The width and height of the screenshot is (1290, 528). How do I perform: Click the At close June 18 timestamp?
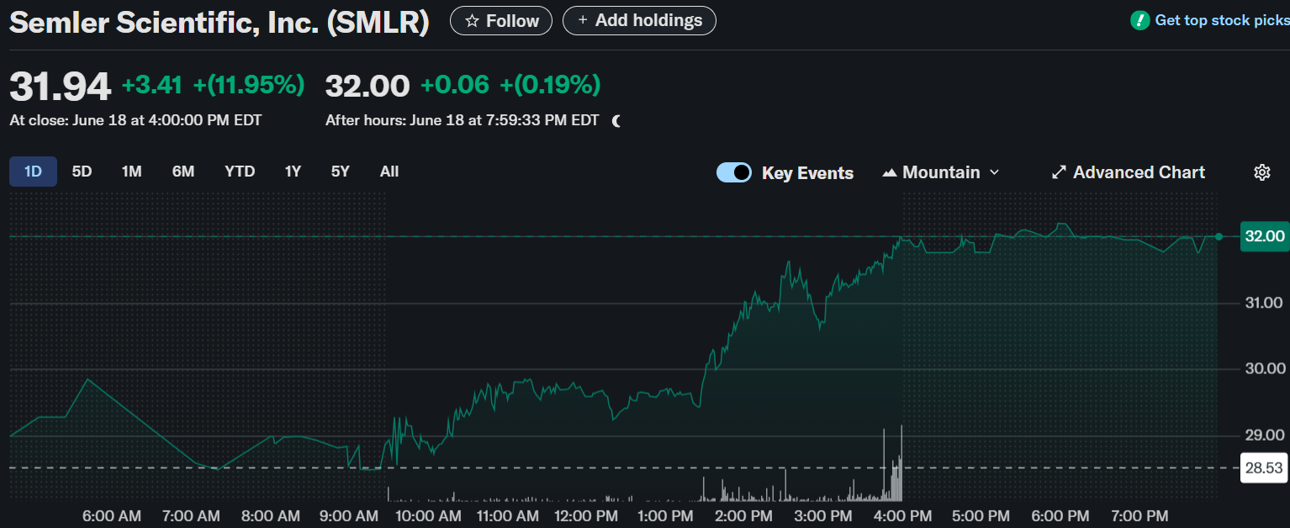(135, 120)
